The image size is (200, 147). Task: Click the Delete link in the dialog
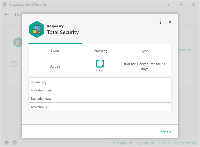tap(166, 131)
